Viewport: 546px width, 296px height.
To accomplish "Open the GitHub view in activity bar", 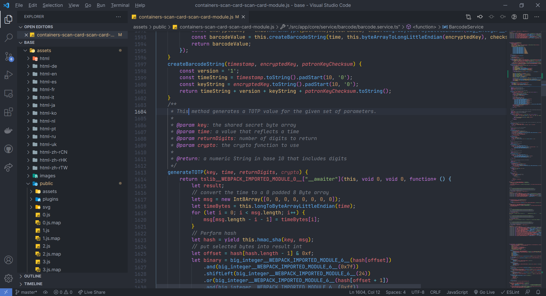I will pos(9,149).
